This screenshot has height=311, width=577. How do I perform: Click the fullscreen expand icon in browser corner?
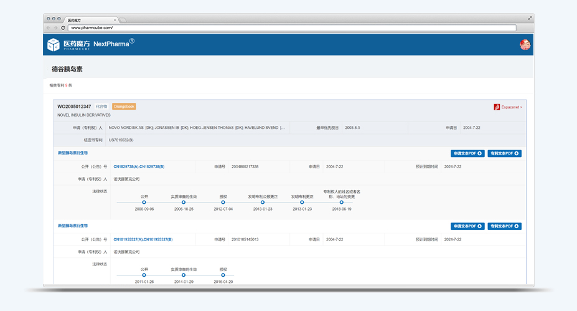tap(530, 18)
